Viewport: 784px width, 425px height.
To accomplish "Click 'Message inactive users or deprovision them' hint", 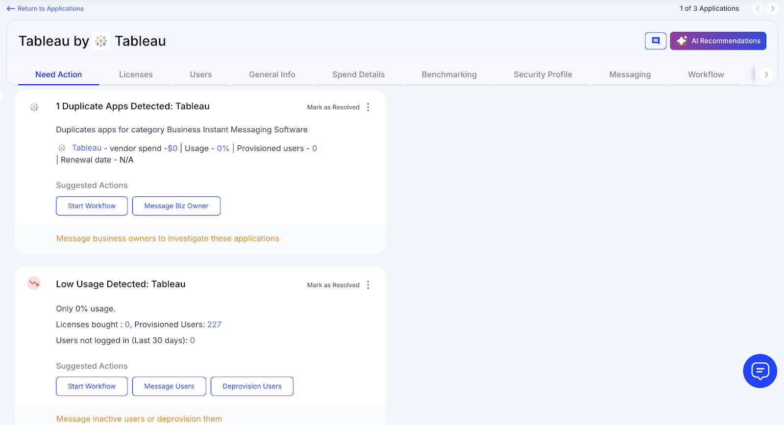I will [x=139, y=419].
